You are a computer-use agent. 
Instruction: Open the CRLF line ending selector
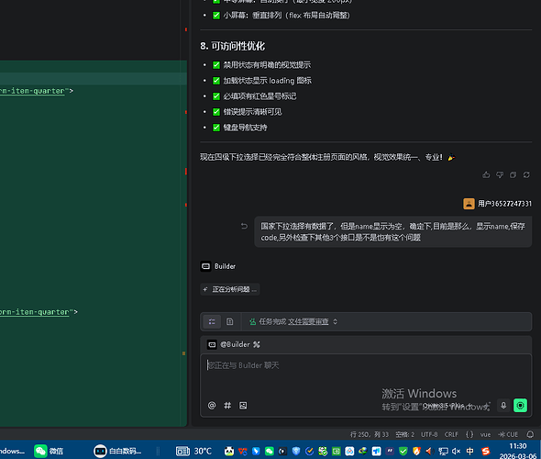pos(451,434)
